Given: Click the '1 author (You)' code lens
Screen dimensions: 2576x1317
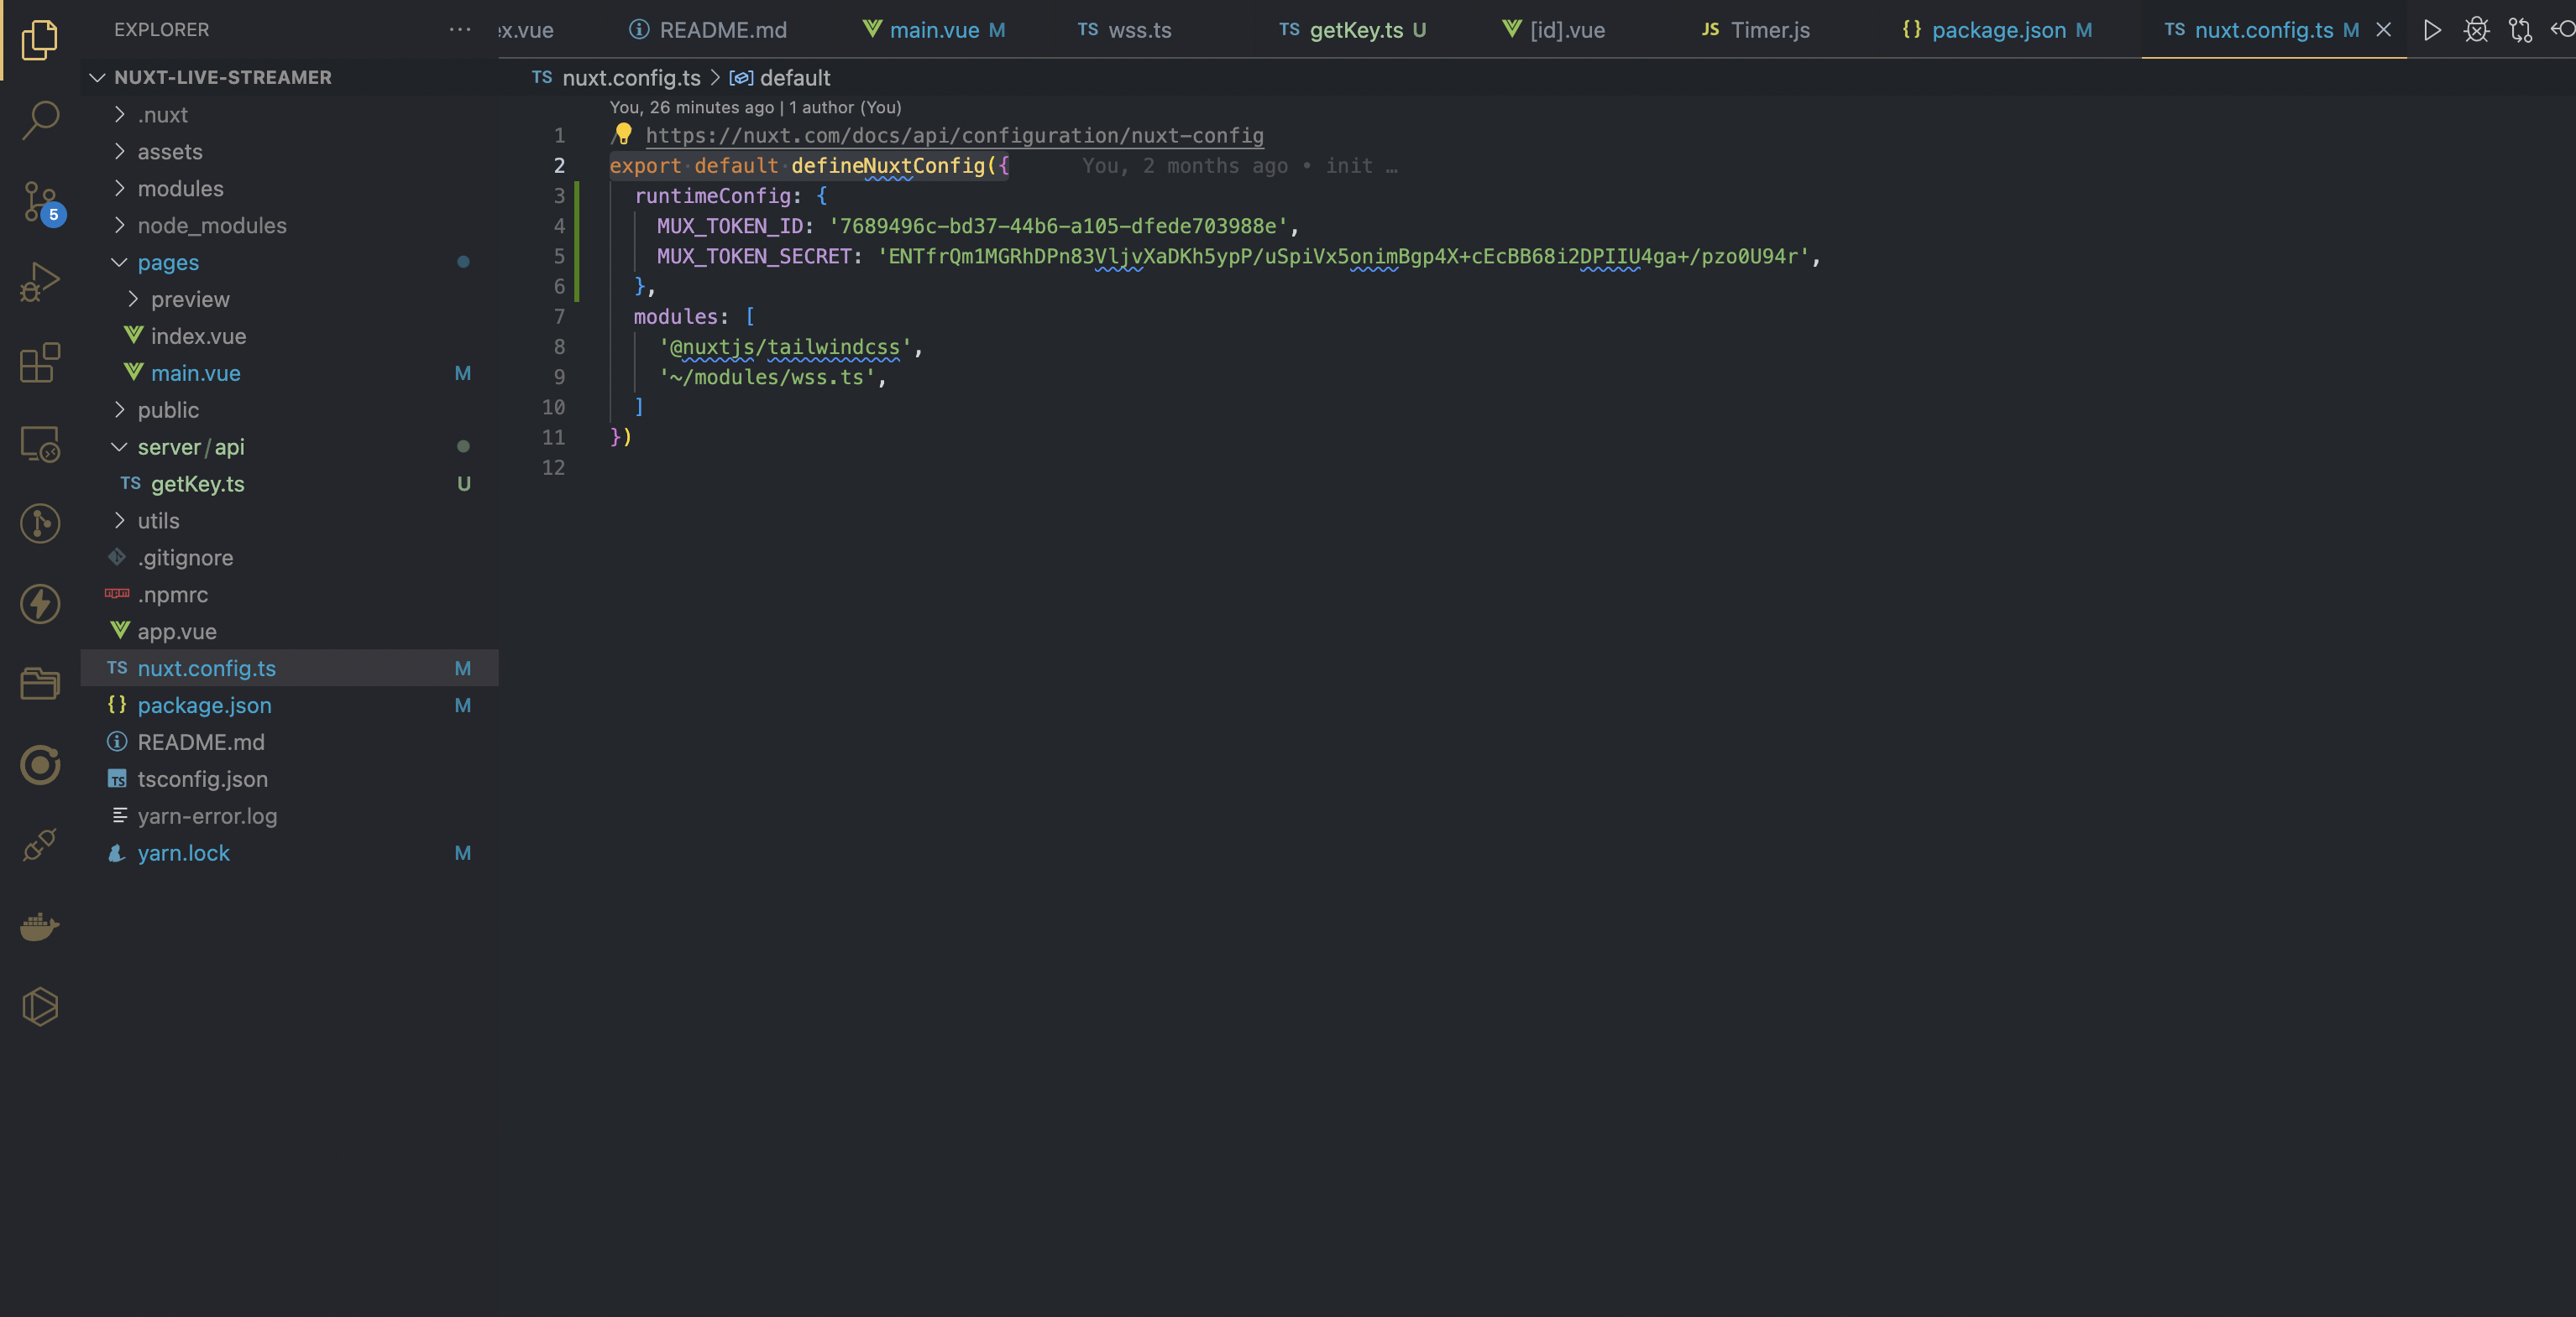Looking at the screenshot, I should [x=845, y=107].
